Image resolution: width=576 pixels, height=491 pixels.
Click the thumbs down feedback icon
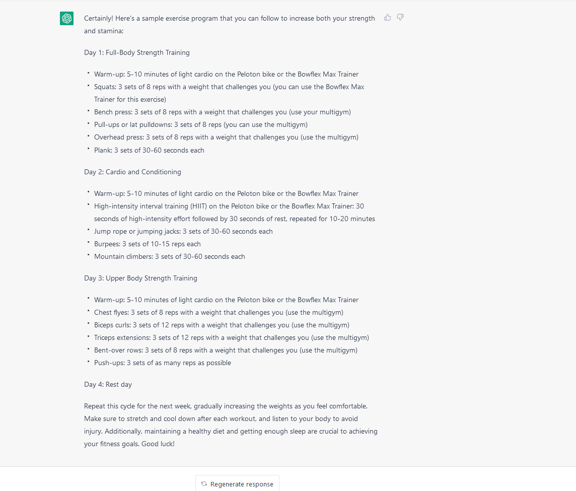coord(400,18)
